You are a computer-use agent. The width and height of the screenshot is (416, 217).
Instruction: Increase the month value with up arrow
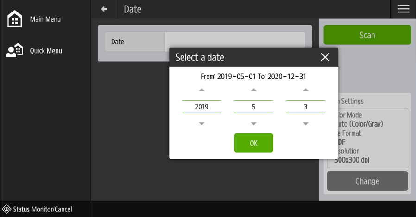click(253, 90)
